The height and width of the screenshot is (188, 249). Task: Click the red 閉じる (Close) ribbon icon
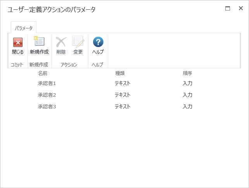pyautogui.click(x=17, y=42)
